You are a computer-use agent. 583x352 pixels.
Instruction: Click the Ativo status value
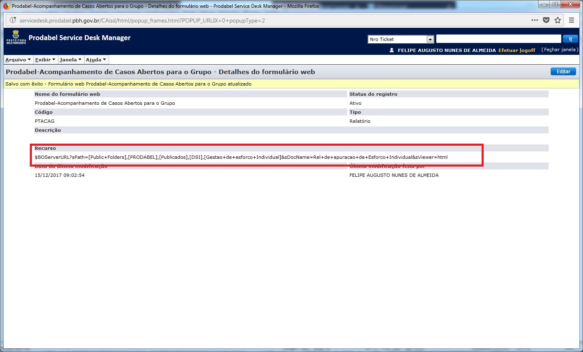pos(355,103)
